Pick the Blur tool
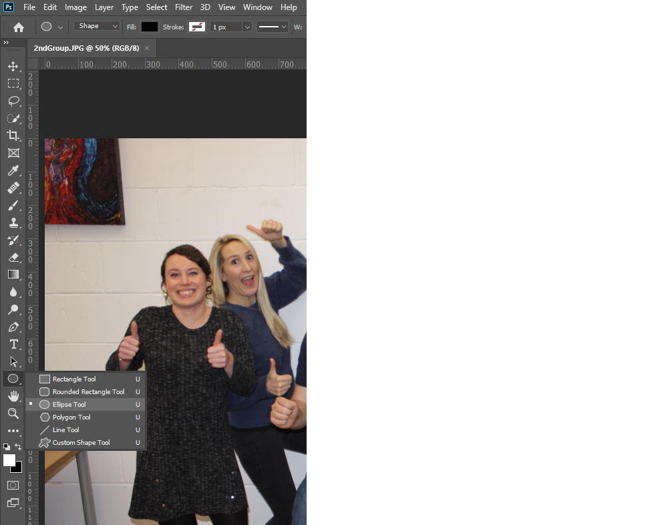Image resolution: width=668 pixels, height=525 pixels. pyautogui.click(x=13, y=292)
